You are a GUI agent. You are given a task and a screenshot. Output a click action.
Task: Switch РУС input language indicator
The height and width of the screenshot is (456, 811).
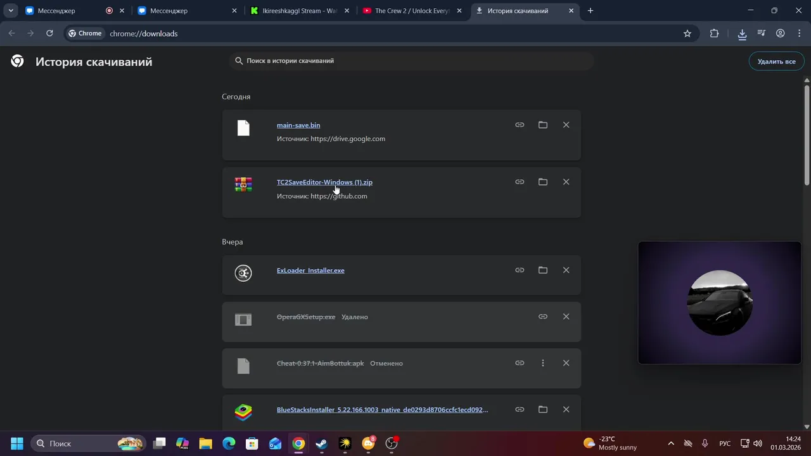[x=725, y=443]
